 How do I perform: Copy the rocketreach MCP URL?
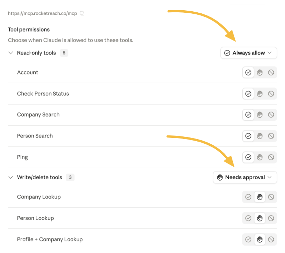point(82,13)
